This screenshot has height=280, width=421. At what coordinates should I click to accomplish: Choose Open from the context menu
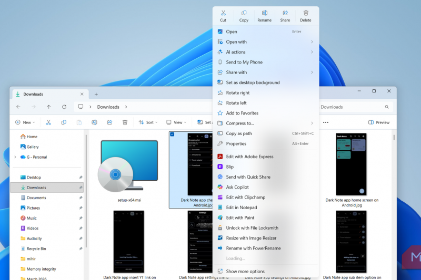[x=266, y=32]
